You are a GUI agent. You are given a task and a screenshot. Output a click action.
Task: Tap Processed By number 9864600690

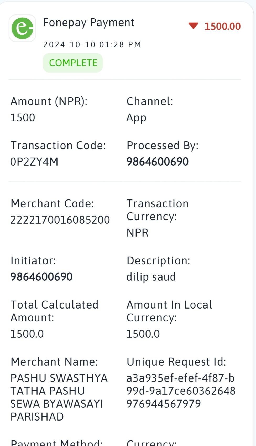(x=158, y=162)
